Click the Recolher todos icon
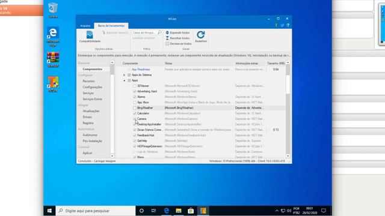Viewport: 385px width, 216px height. (x=167, y=38)
